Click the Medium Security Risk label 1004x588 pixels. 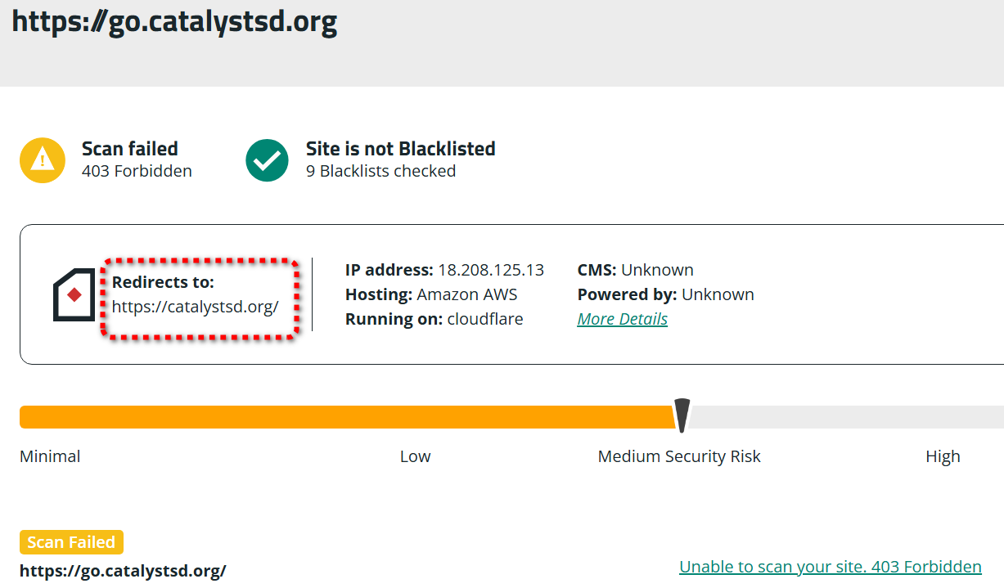tap(679, 456)
